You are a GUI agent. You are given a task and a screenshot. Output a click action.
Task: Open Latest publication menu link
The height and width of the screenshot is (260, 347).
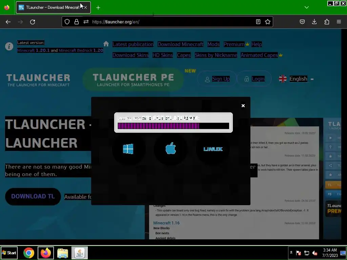point(133,44)
